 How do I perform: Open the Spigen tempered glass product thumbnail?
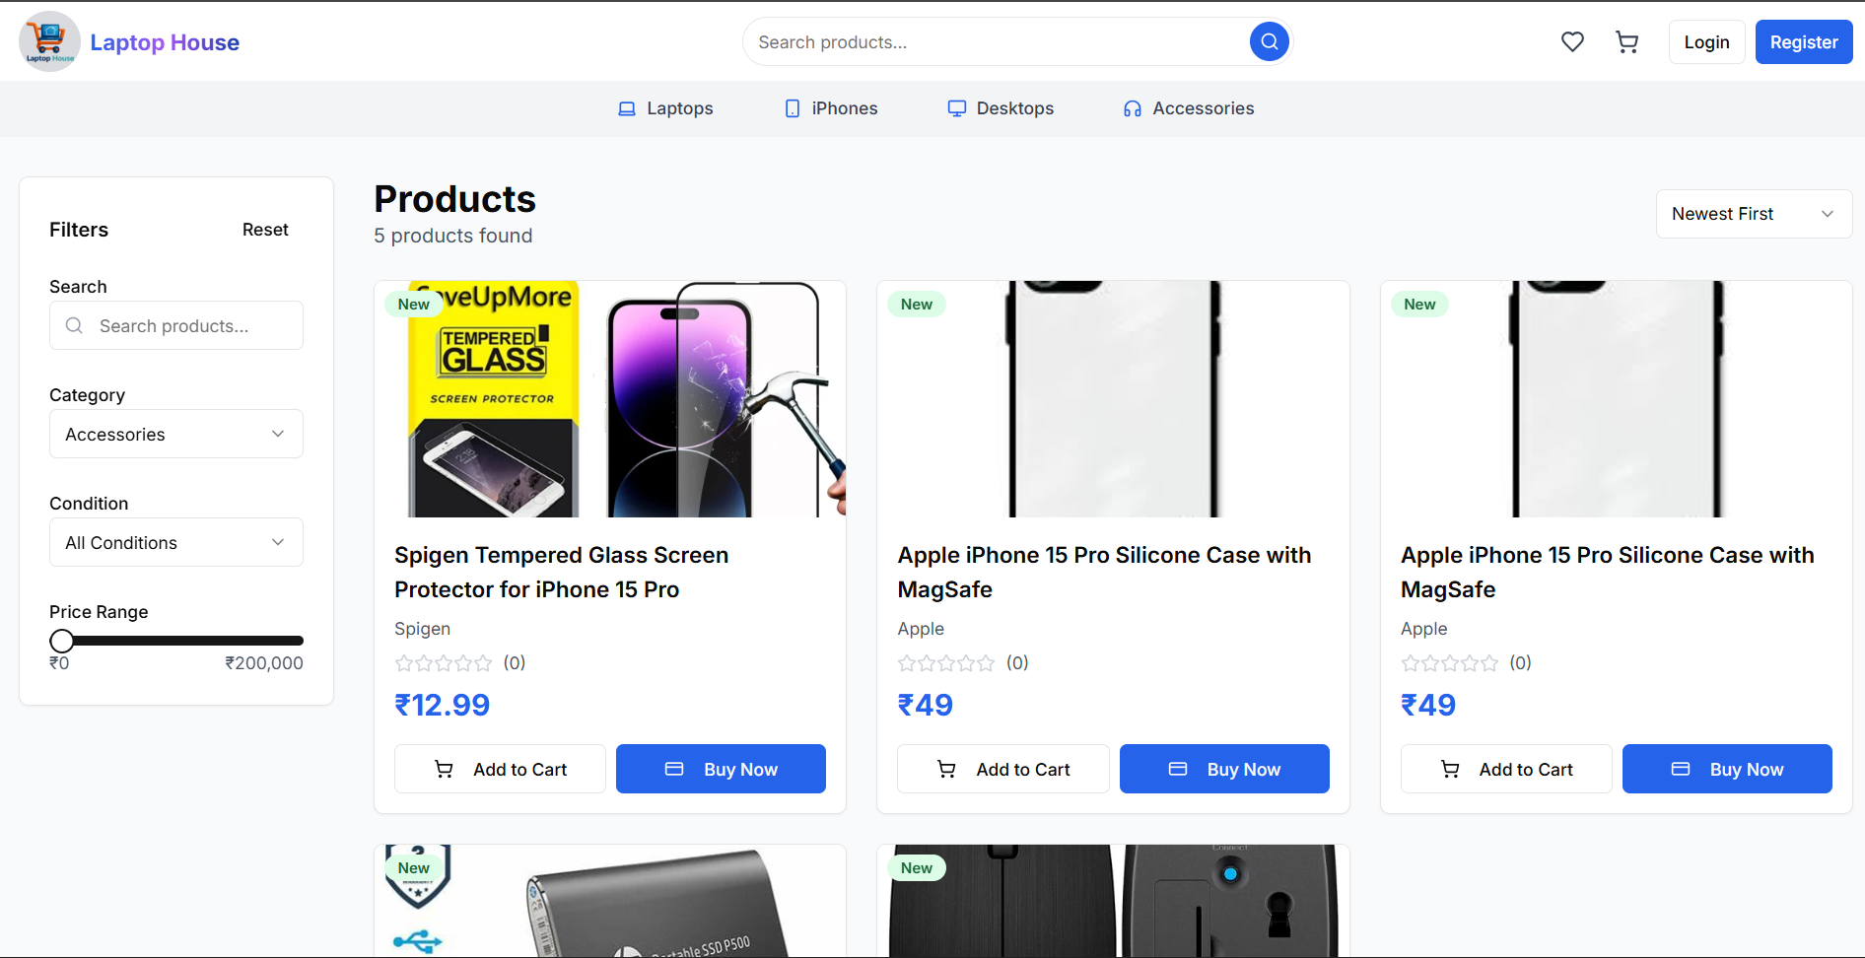pyautogui.click(x=609, y=399)
